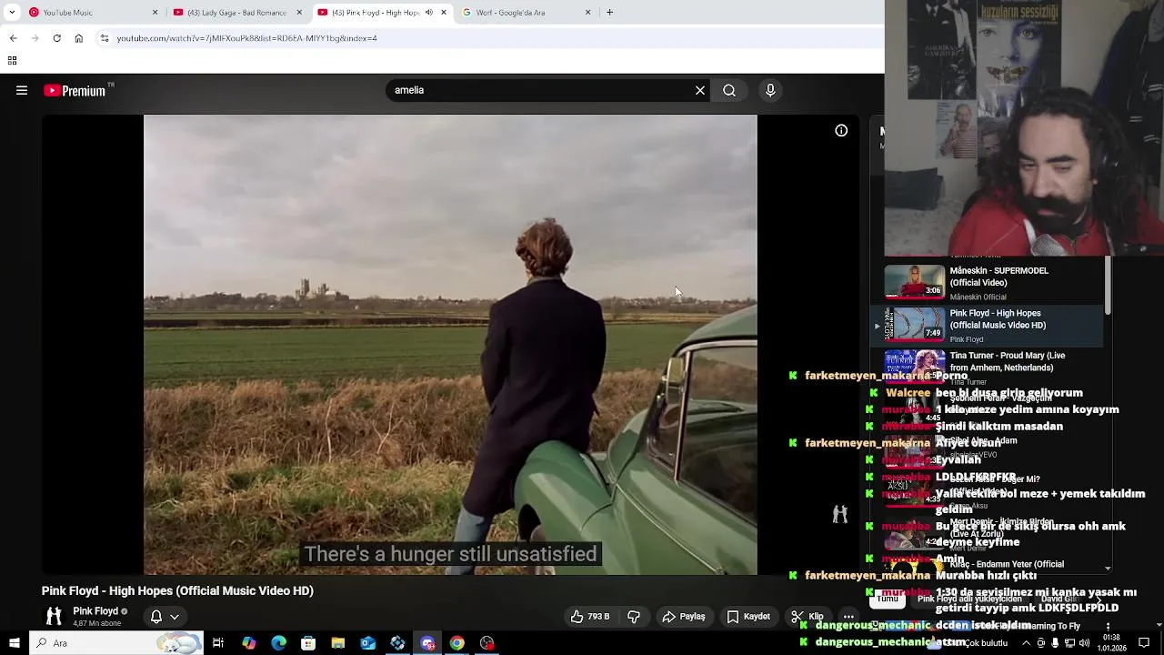Screen dimensions: 1164x655
Task: Save video with Kaydet button
Action: tap(748, 616)
